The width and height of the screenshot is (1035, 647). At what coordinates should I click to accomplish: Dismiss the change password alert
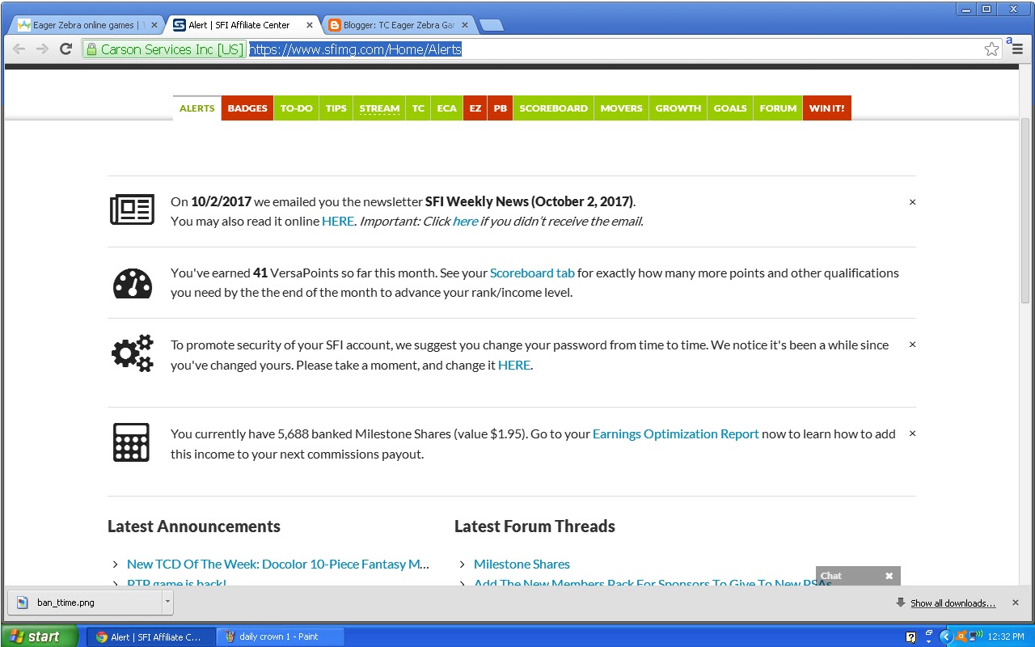(x=912, y=345)
